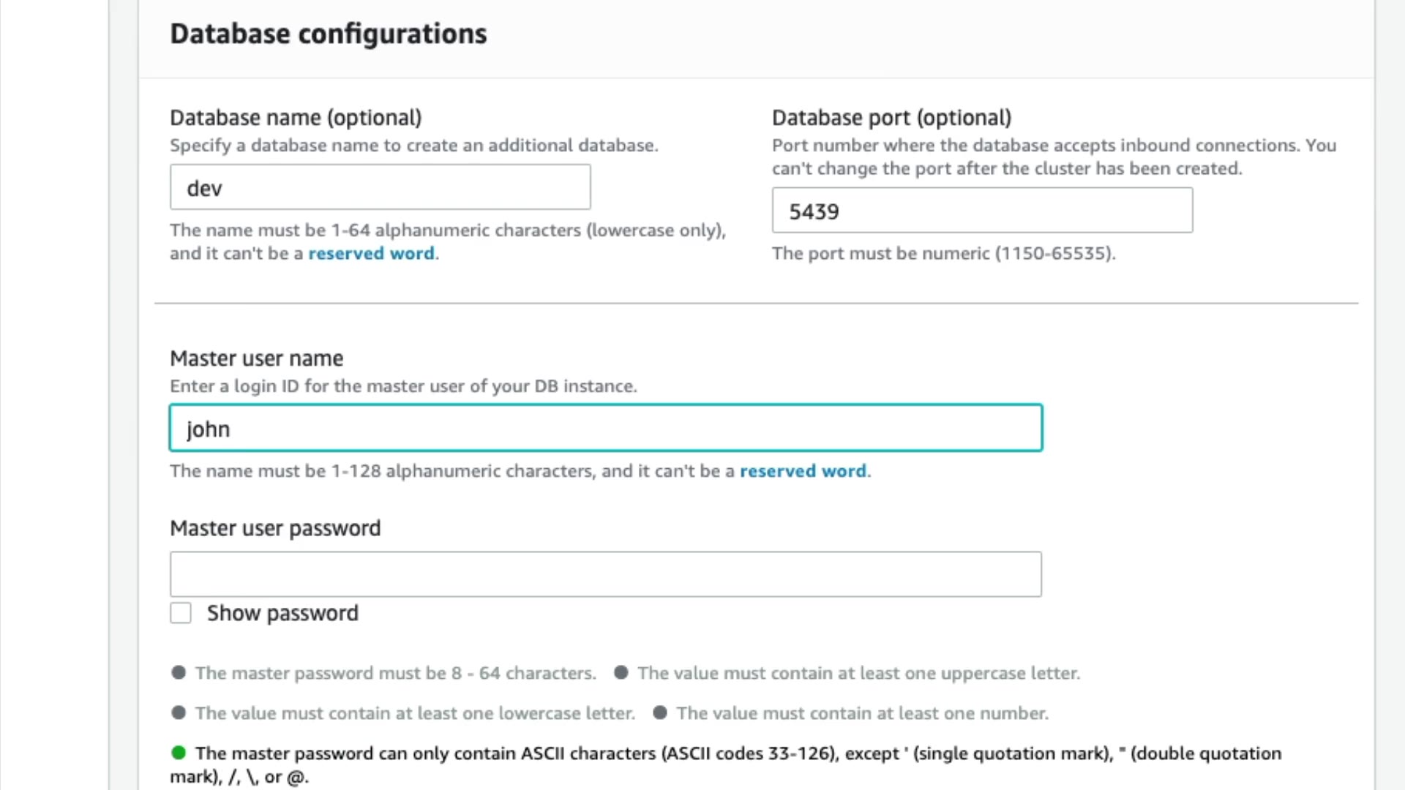Click the gray bullet for uppercase letter rule
Image resolution: width=1405 pixels, height=790 pixels.
pyautogui.click(x=621, y=673)
